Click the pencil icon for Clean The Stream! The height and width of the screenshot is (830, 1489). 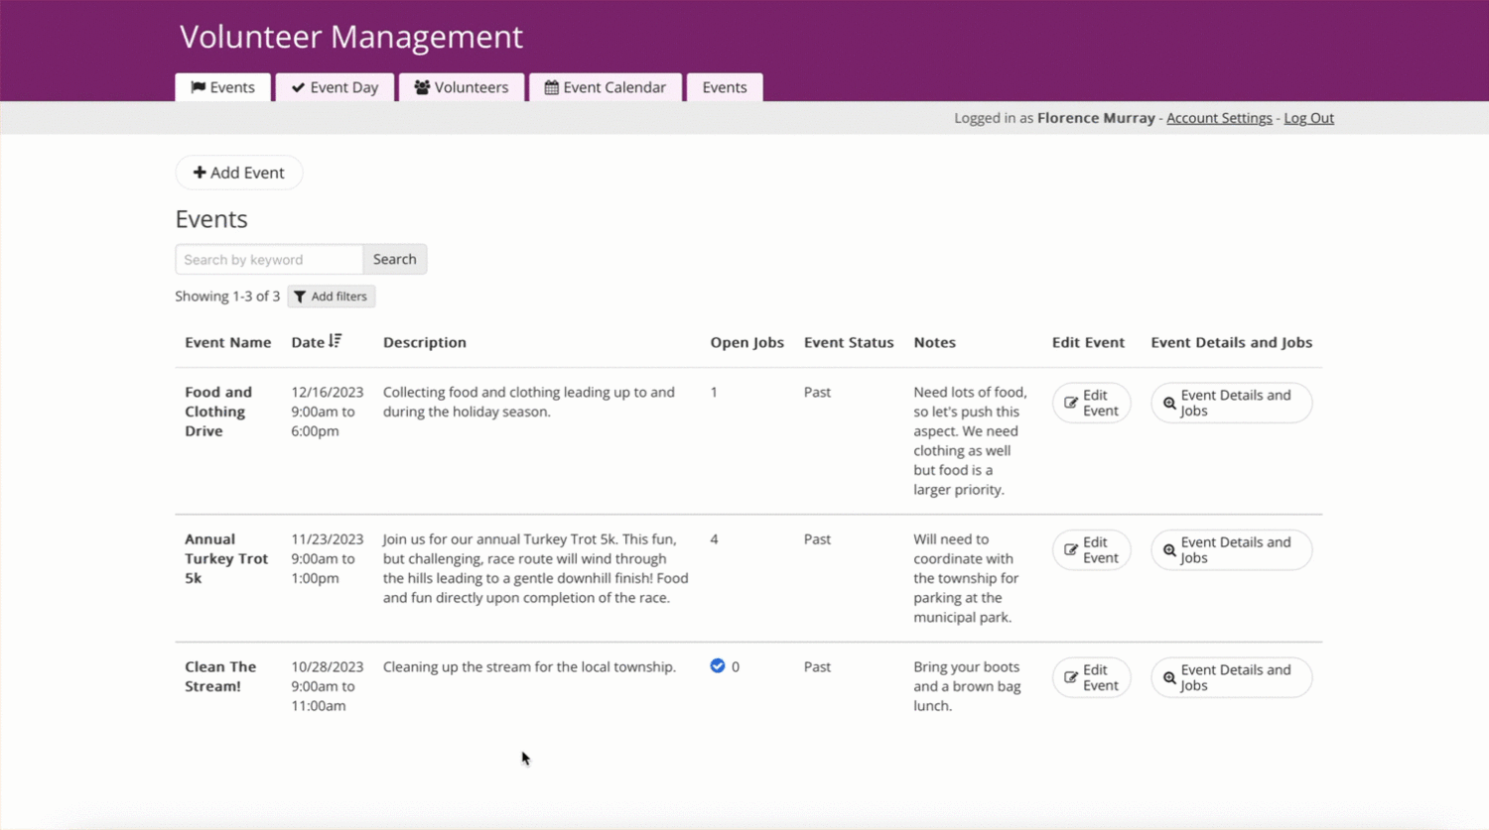click(x=1071, y=677)
